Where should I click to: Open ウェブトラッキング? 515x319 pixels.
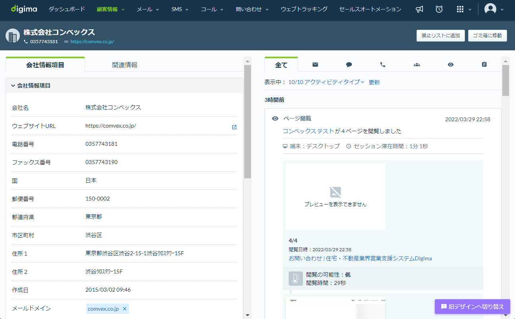point(304,9)
